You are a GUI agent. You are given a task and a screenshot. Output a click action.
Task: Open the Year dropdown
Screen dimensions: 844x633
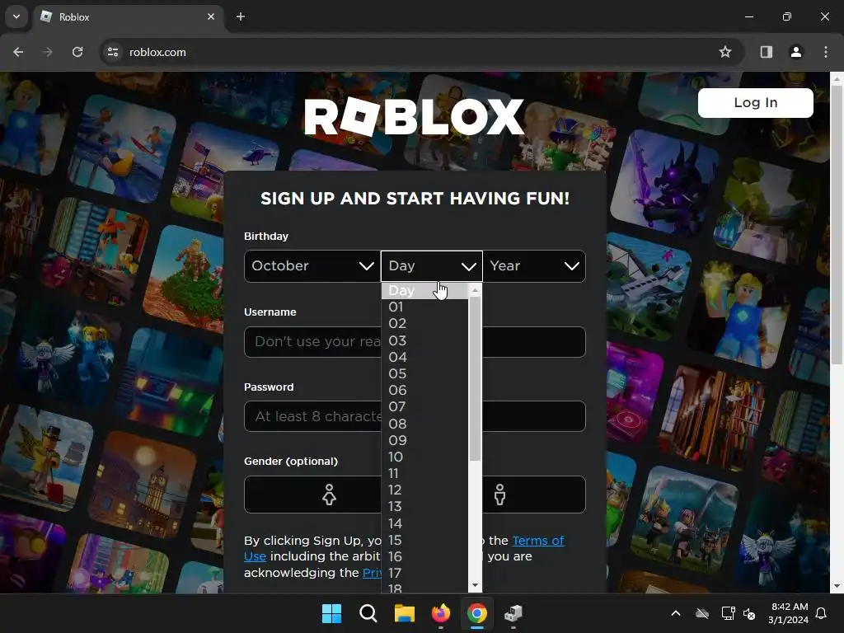pyautogui.click(x=534, y=266)
